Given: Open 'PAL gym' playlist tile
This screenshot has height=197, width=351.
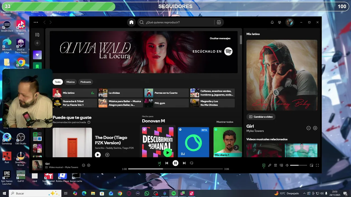Looking at the screenshot, I should tap(167, 103).
